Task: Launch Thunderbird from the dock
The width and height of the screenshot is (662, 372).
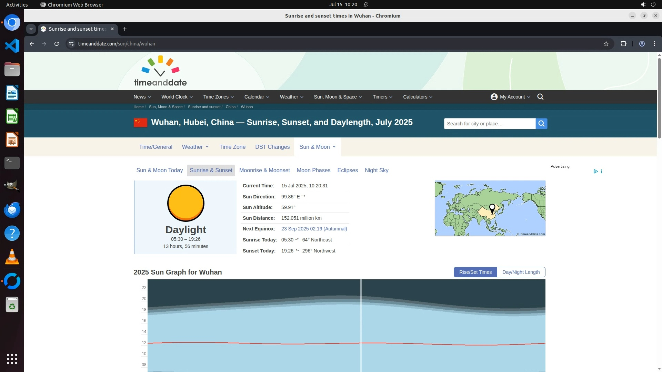Action: tap(12, 210)
